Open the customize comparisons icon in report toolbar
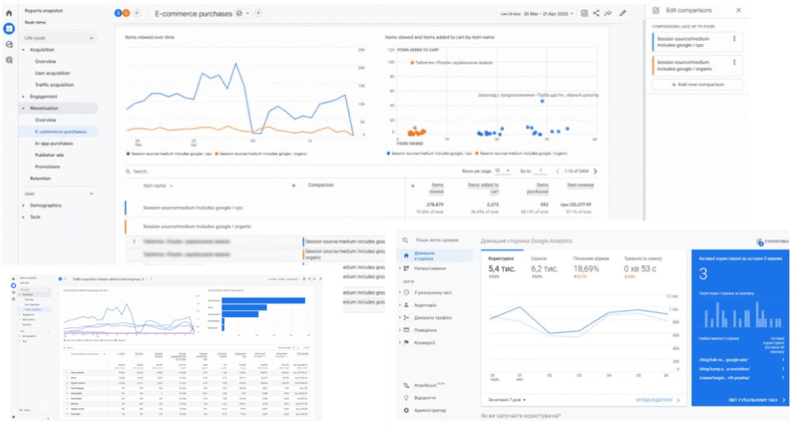The height and width of the screenshot is (434, 805). point(584,13)
